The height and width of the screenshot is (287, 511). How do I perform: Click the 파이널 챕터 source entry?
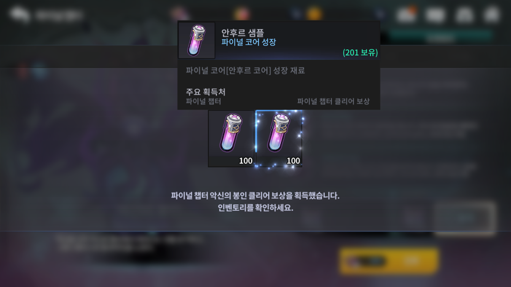[x=203, y=102]
